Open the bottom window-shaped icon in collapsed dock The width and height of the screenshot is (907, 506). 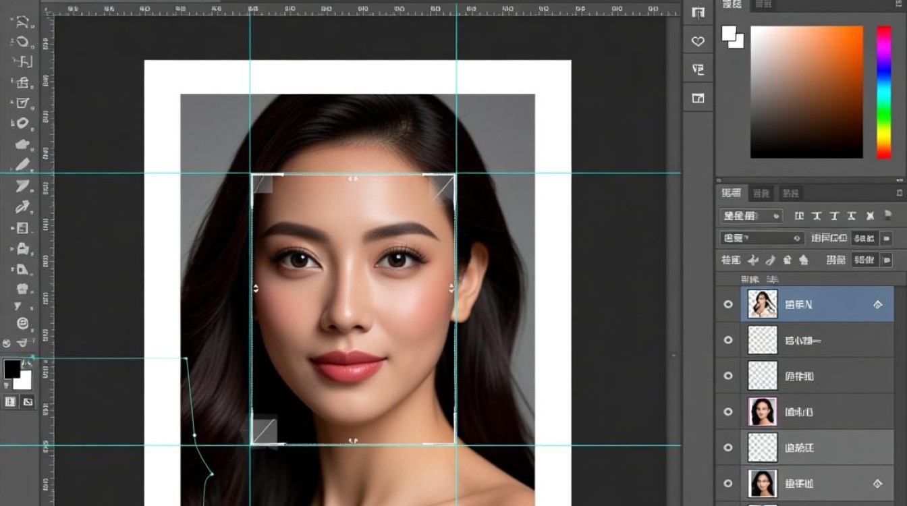point(698,99)
